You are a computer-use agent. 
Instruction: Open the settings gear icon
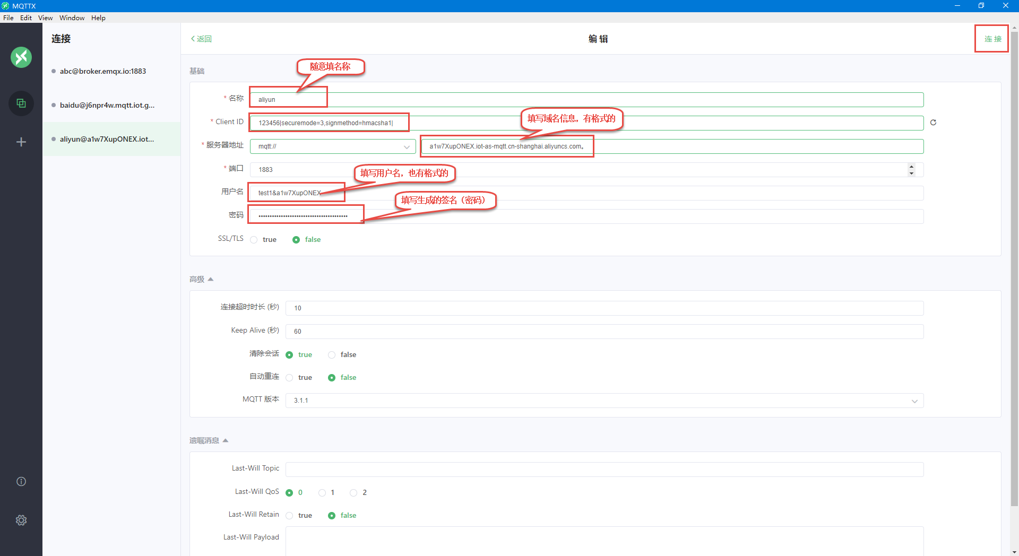coord(21,520)
